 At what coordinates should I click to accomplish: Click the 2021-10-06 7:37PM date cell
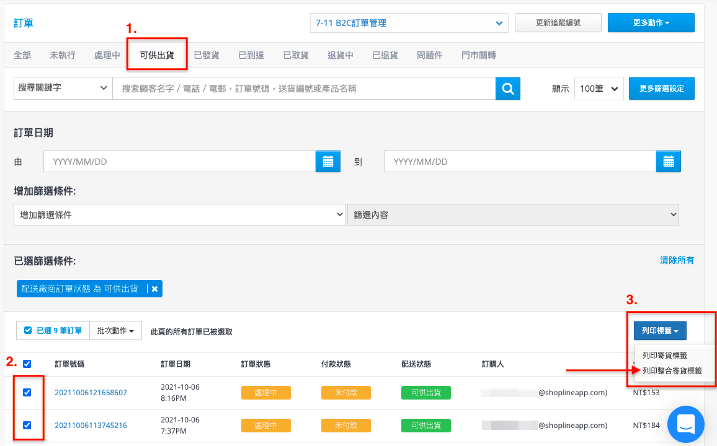pos(180,426)
